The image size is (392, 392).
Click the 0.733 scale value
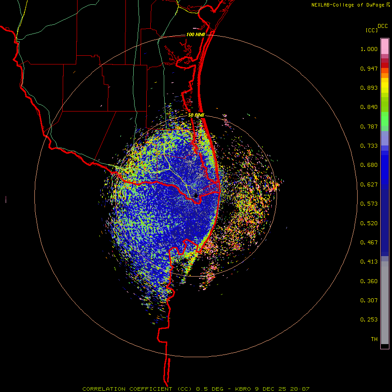coord(369,146)
